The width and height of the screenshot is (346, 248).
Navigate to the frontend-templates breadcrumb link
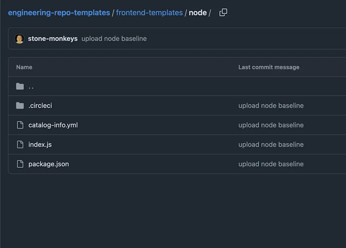click(x=149, y=12)
